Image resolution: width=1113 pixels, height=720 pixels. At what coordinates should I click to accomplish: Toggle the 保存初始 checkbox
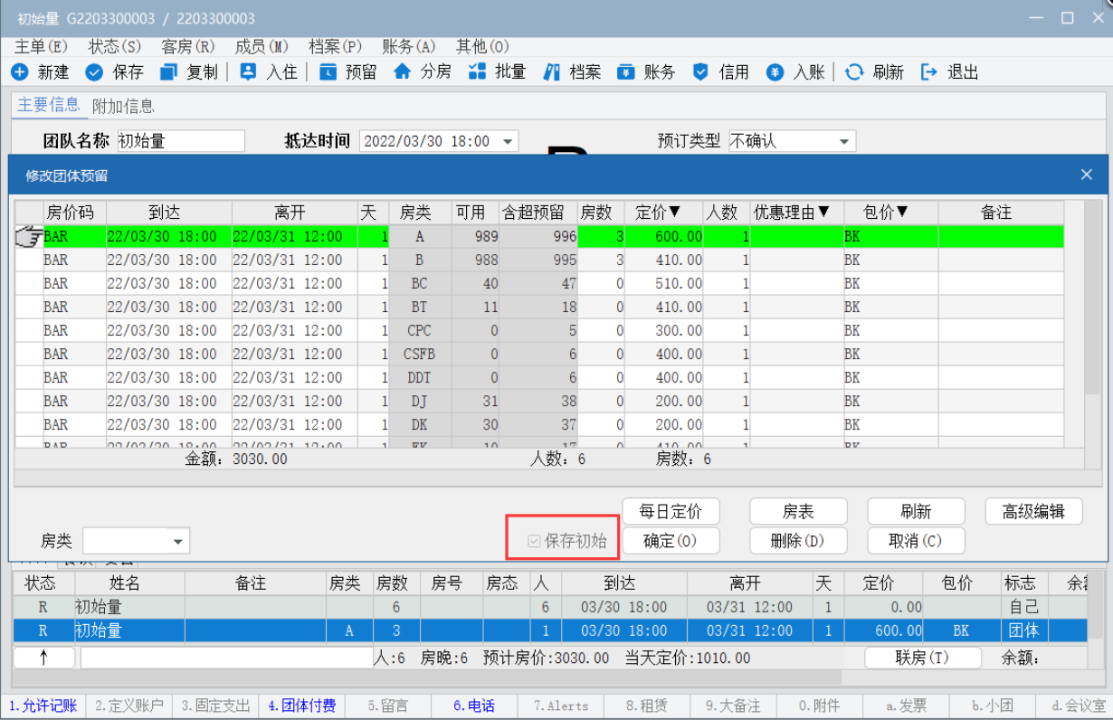pos(534,541)
